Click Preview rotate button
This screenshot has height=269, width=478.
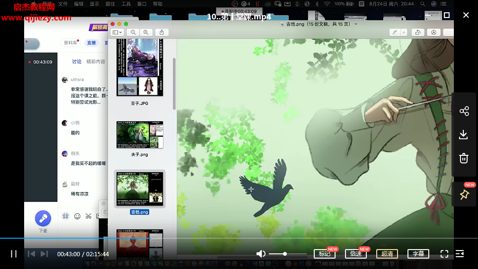(x=418, y=32)
